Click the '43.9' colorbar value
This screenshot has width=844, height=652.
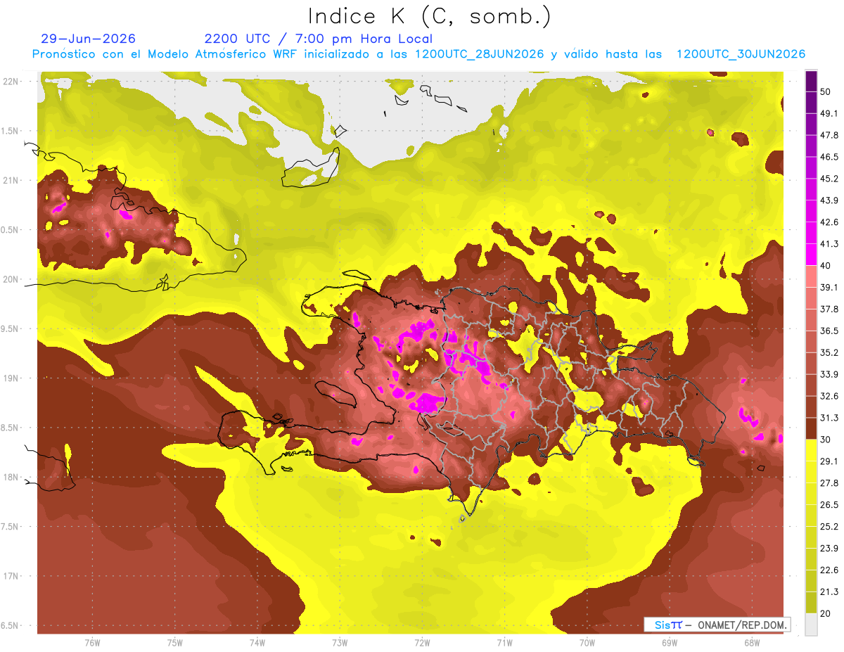tap(829, 200)
